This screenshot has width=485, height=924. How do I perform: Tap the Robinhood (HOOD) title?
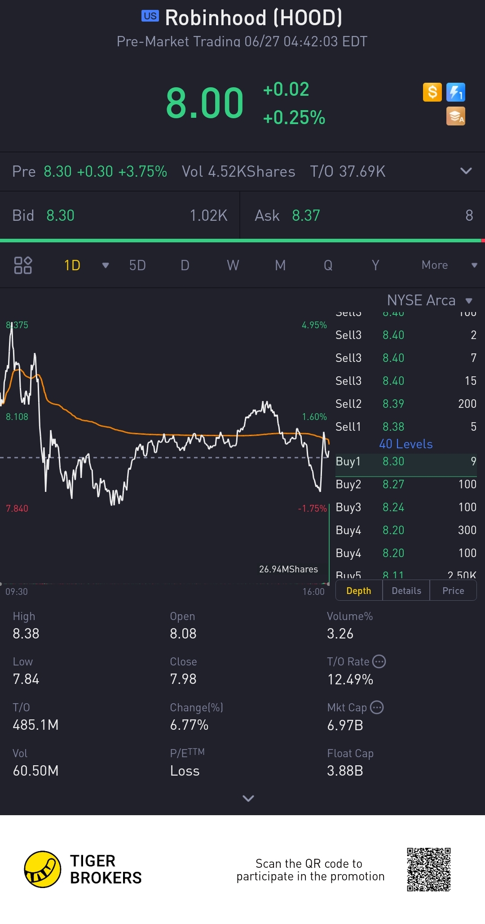[254, 18]
